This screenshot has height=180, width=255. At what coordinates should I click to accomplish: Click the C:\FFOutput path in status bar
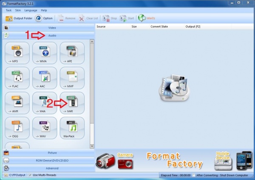[x=17, y=175]
